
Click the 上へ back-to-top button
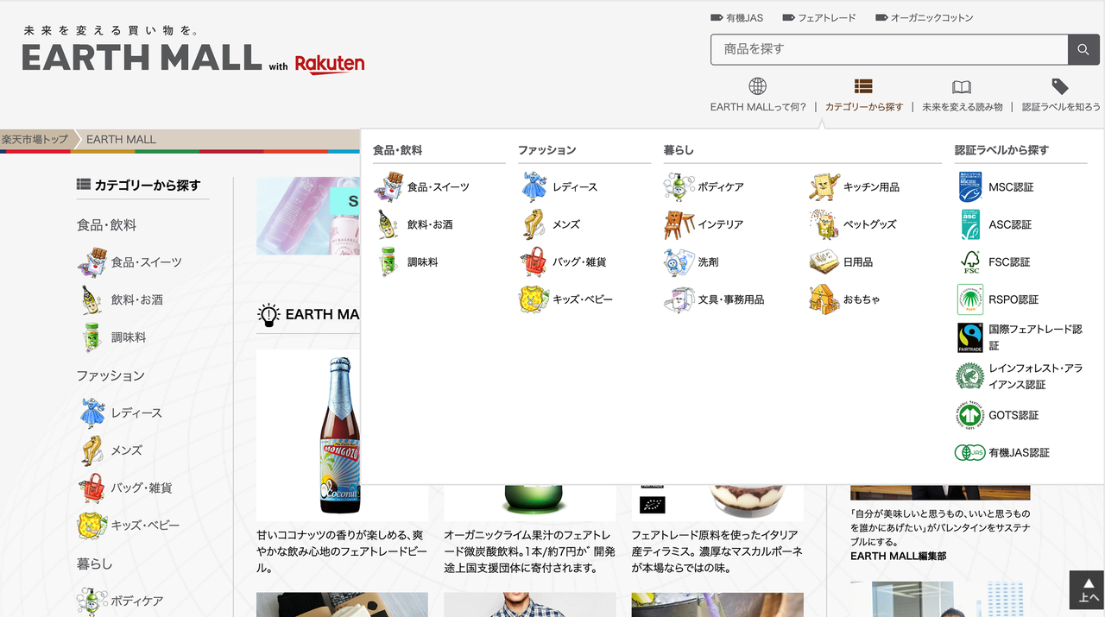[1087, 591]
